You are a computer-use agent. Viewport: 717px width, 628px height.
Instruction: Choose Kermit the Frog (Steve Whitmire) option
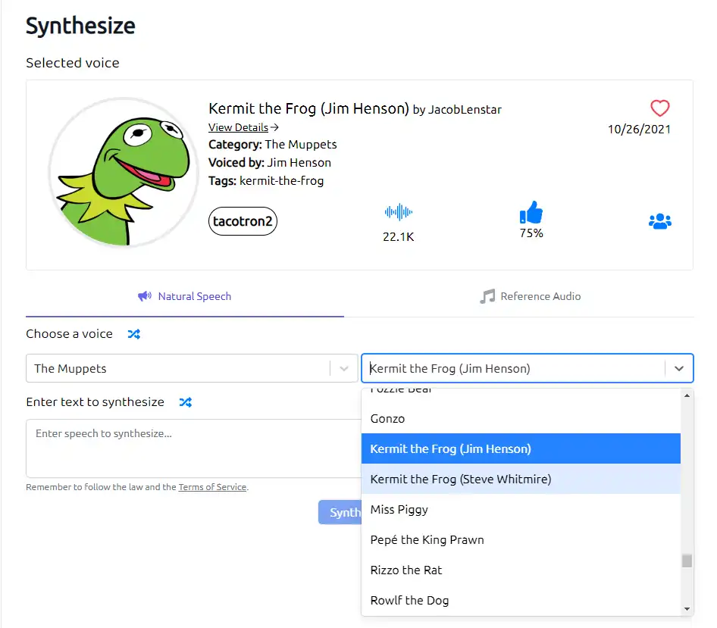tap(521, 479)
